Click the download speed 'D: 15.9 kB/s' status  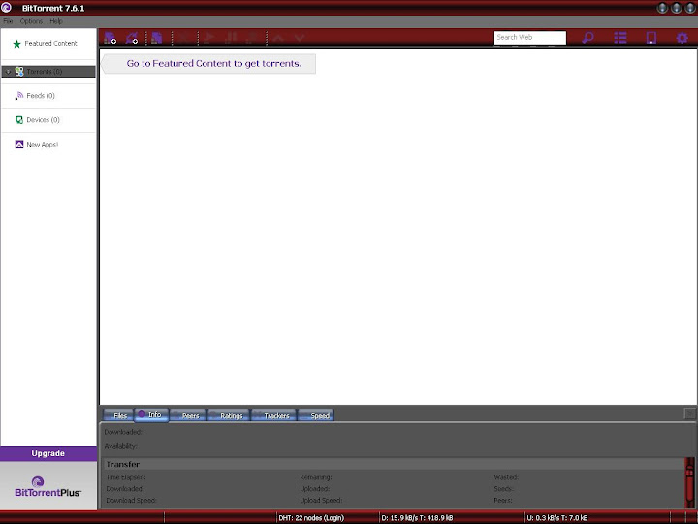coord(417,518)
